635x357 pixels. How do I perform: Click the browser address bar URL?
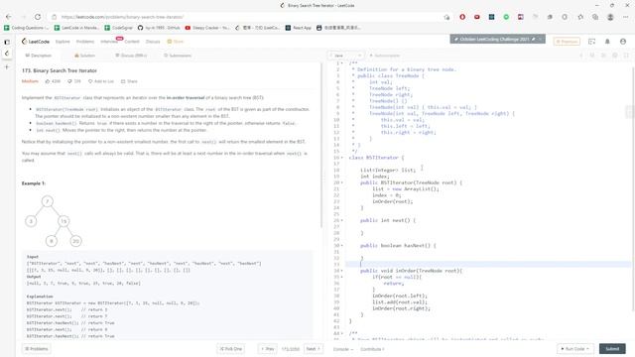pyautogui.click(x=122, y=17)
